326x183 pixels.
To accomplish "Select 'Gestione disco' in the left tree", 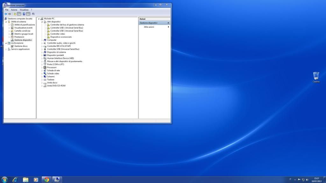I will point(21,46).
